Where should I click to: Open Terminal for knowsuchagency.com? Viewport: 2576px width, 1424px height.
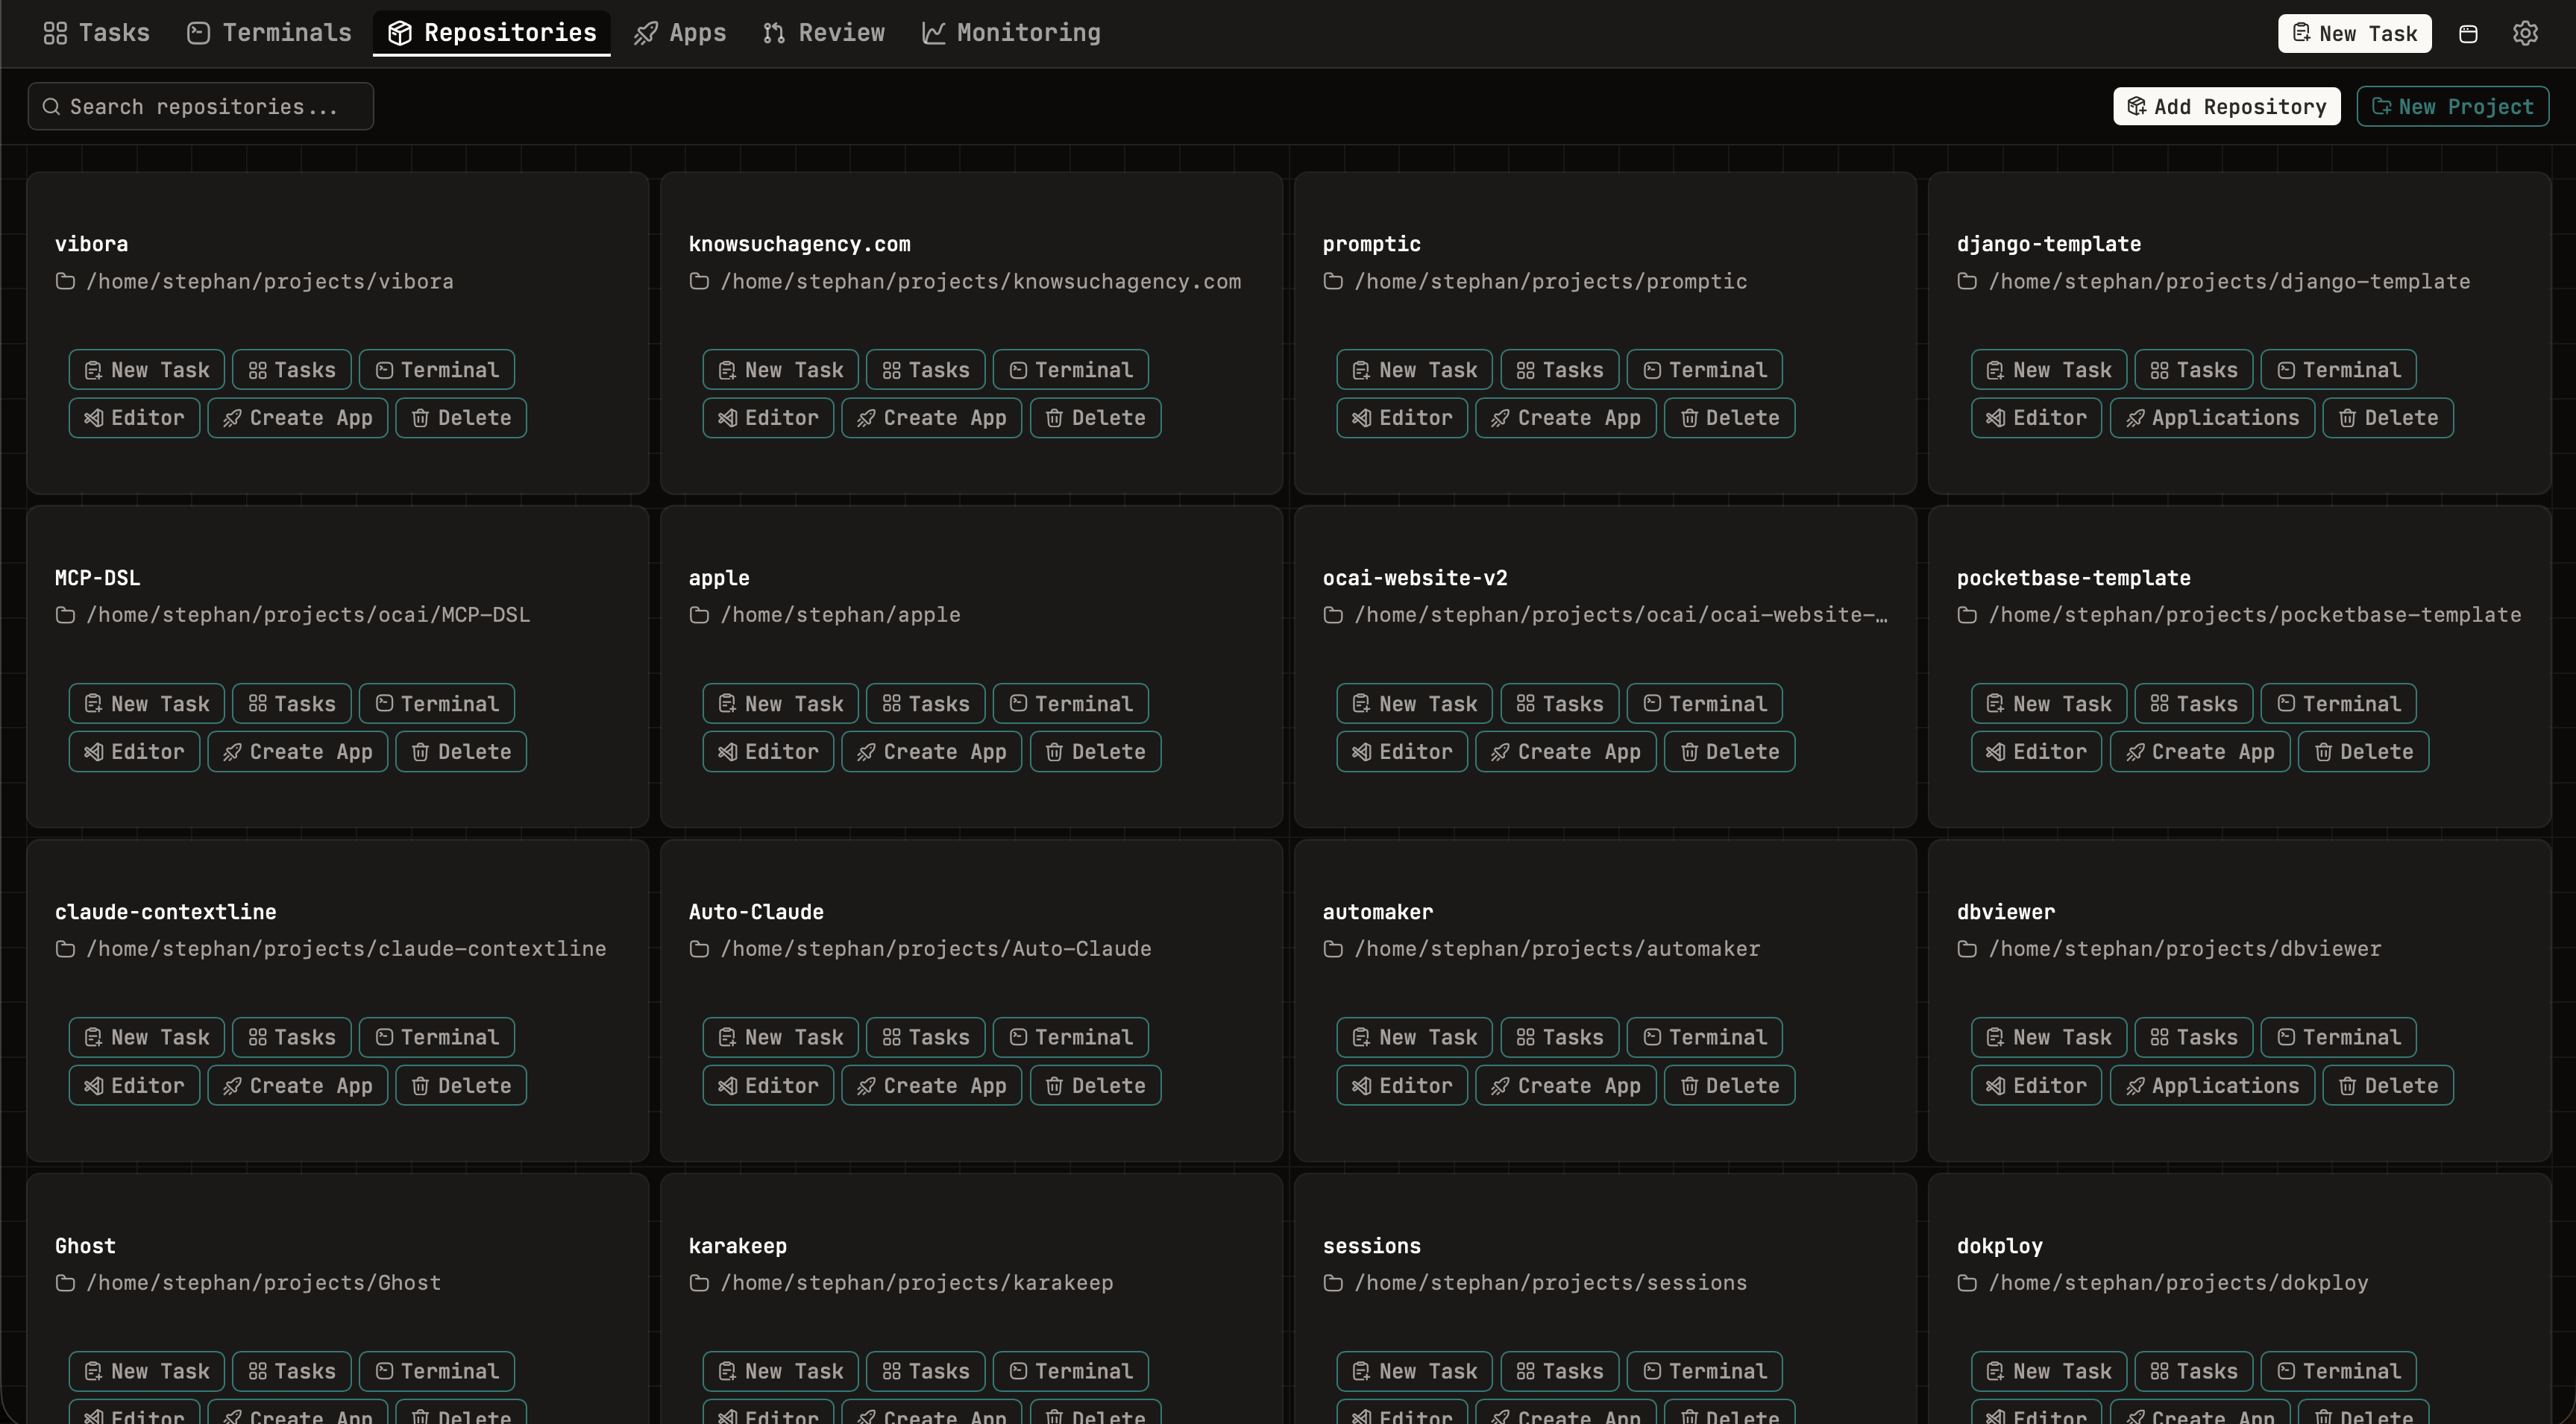click(x=1070, y=370)
